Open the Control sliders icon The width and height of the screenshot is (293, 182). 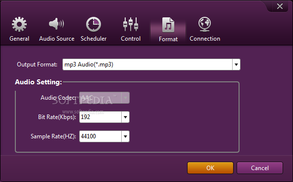(x=131, y=24)
